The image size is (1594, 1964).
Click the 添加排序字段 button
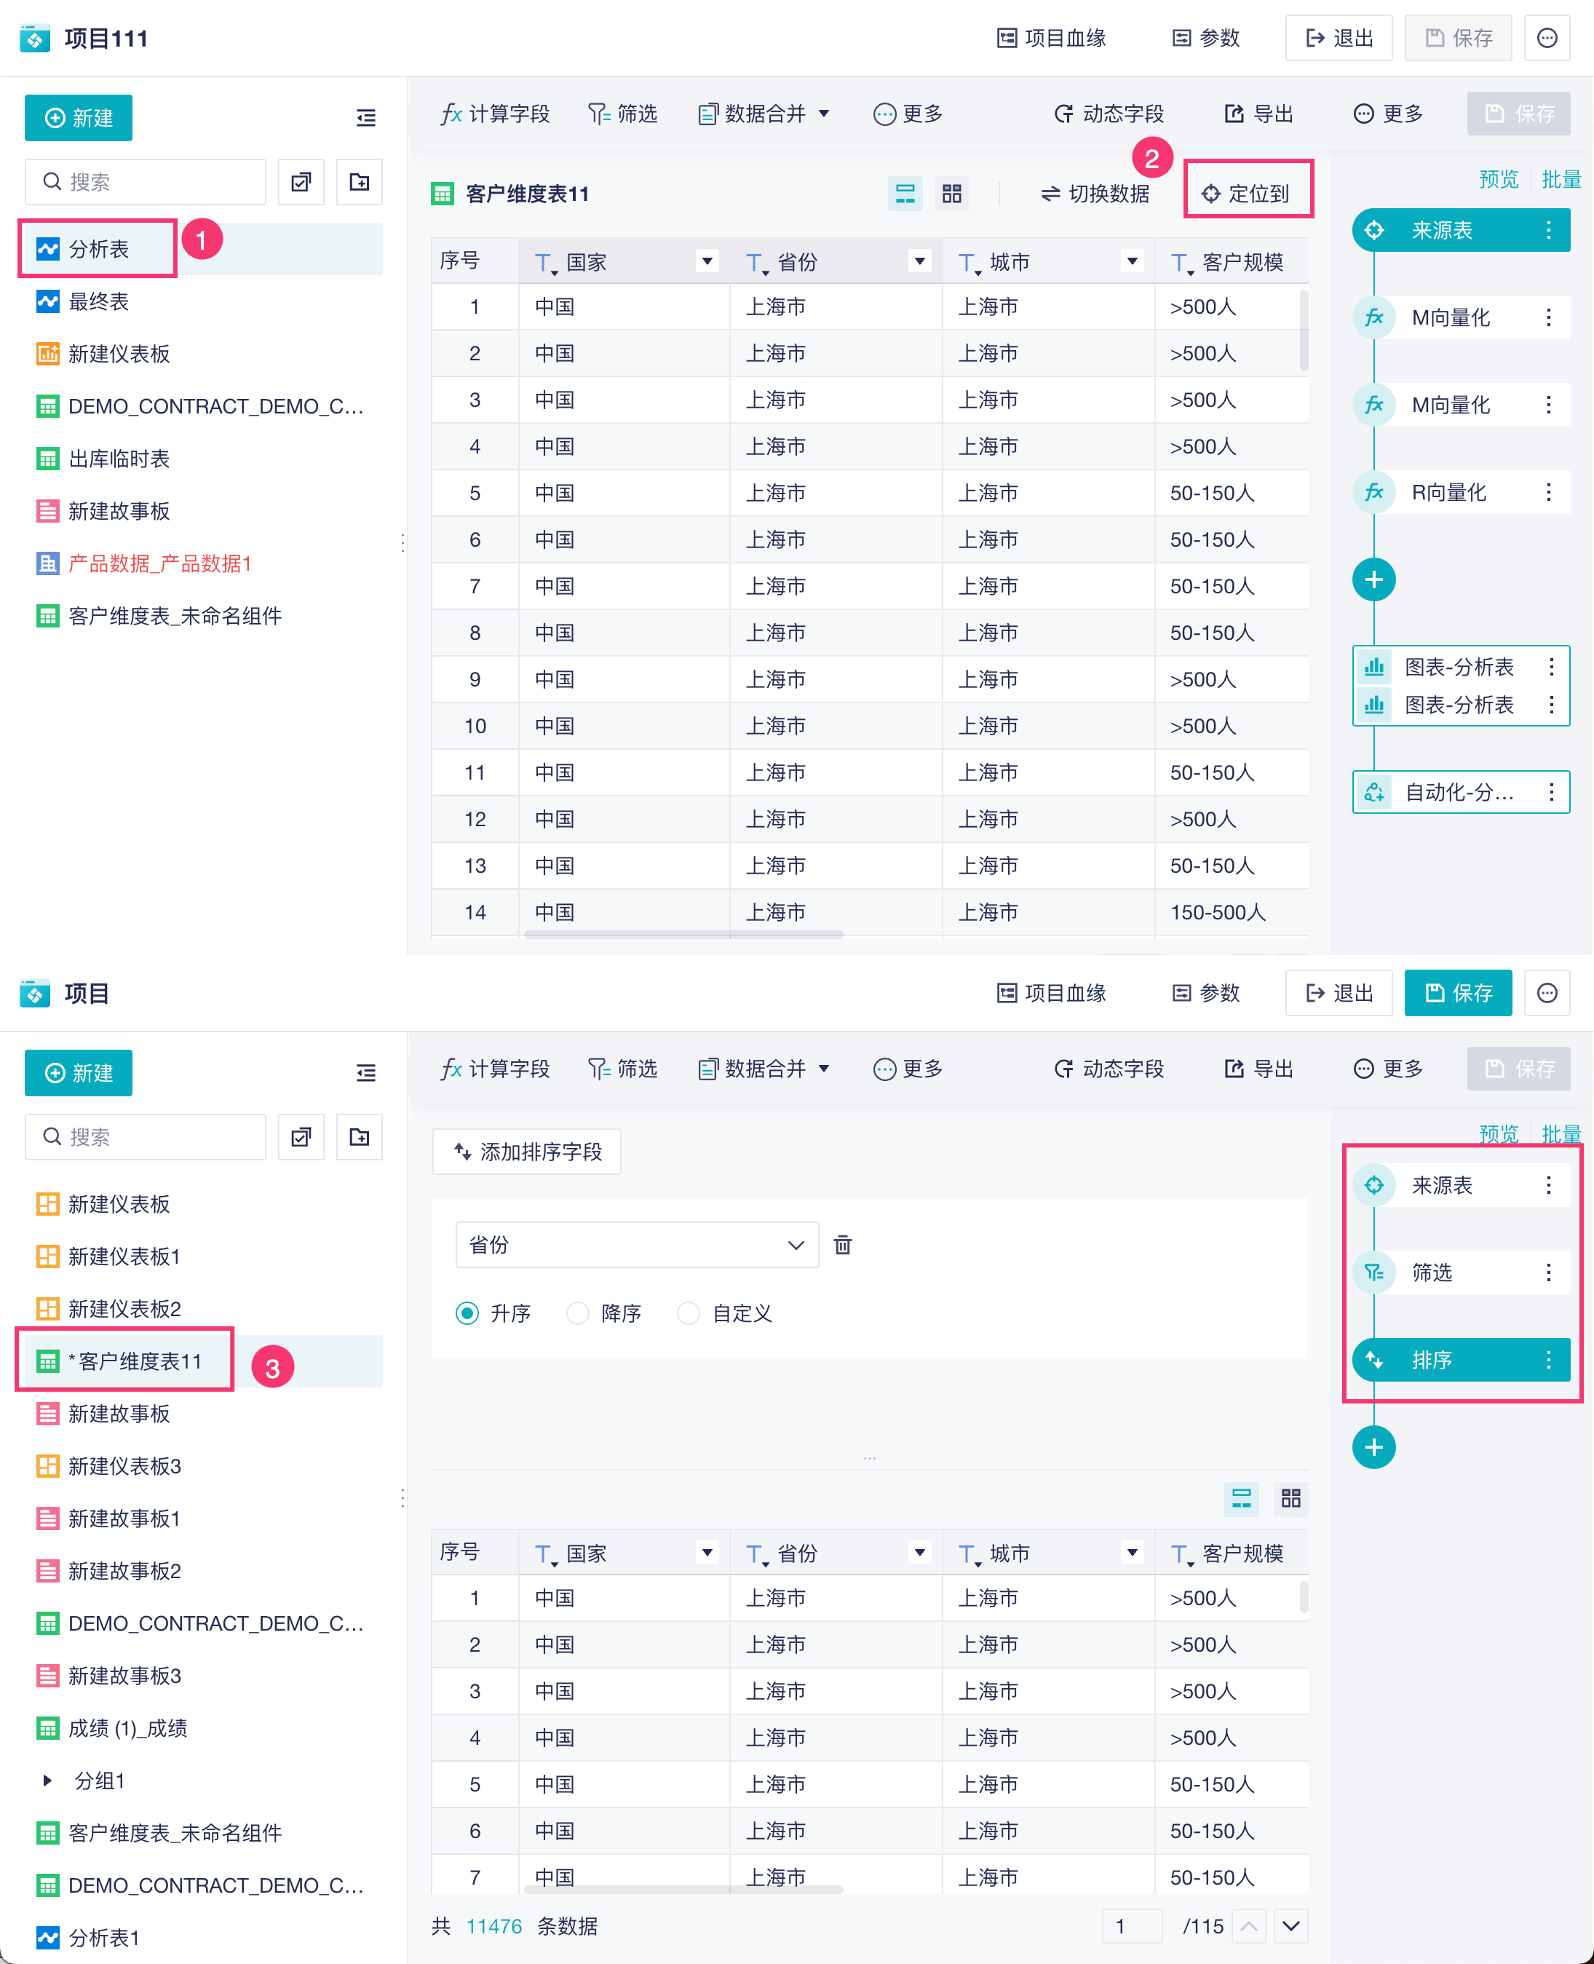pos(527,1152)
